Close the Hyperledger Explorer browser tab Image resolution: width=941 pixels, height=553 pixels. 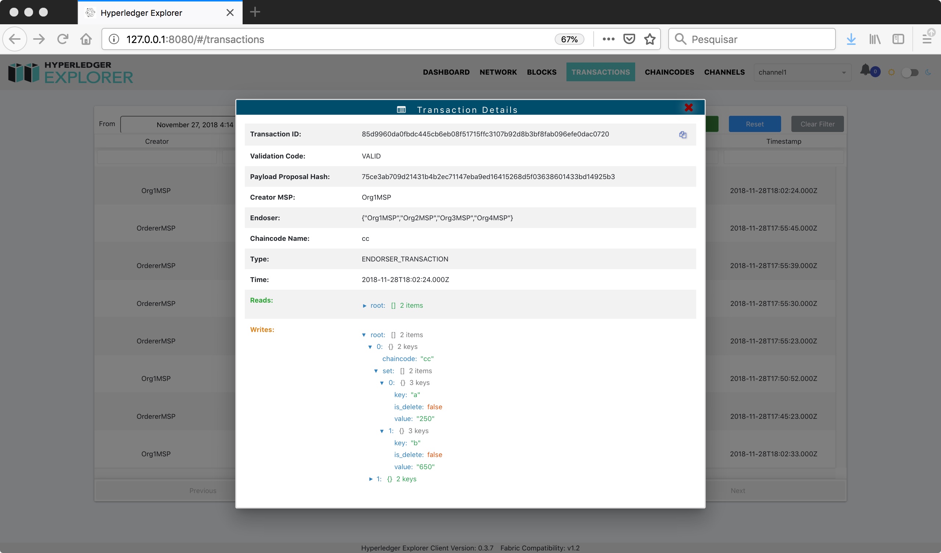[230, 13]
